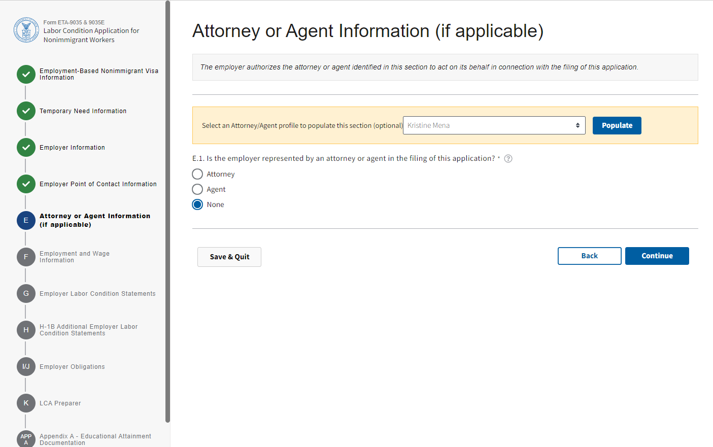Viewport: 713px width, 447px height.
Task: Open H-1B Additional Employer Labor Condition Statements
Action: tap(88, 330)
